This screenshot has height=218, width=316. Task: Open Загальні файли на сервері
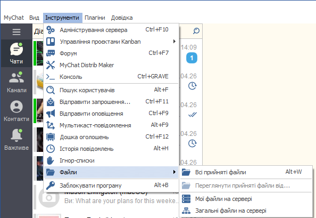[246, 211]
